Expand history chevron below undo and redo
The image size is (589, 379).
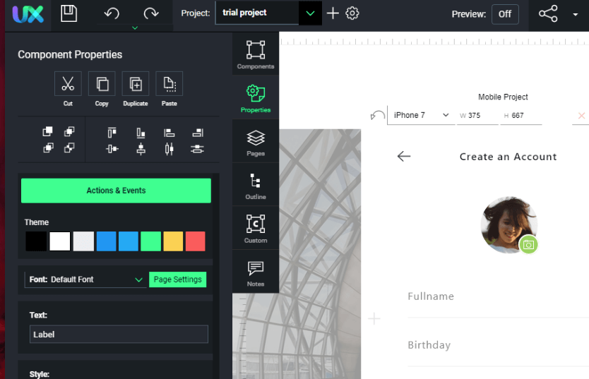click(135, 28)
